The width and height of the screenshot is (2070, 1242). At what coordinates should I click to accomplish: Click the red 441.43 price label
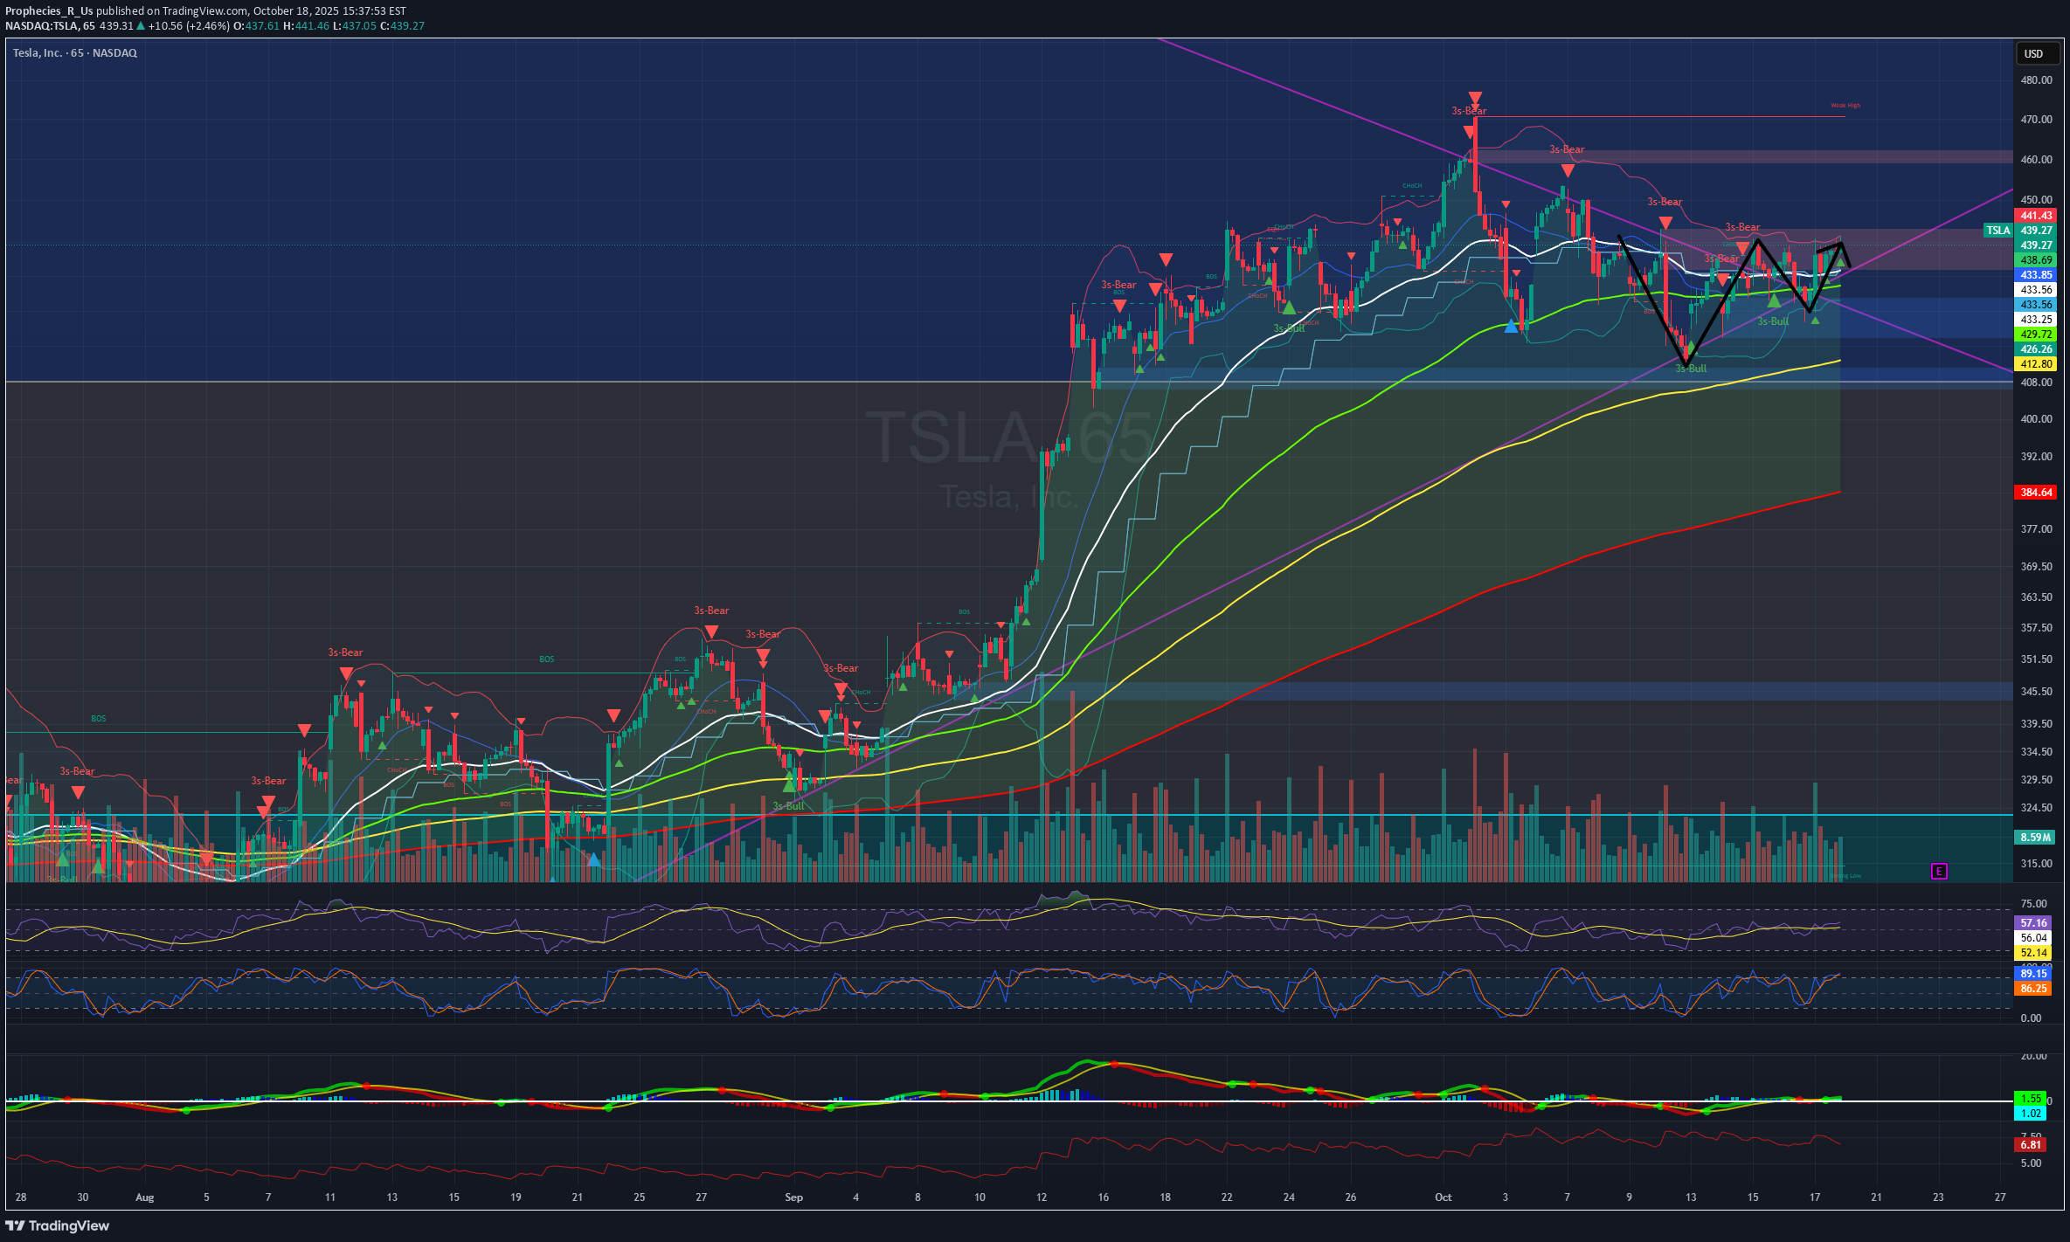(x=2035, y=216)
